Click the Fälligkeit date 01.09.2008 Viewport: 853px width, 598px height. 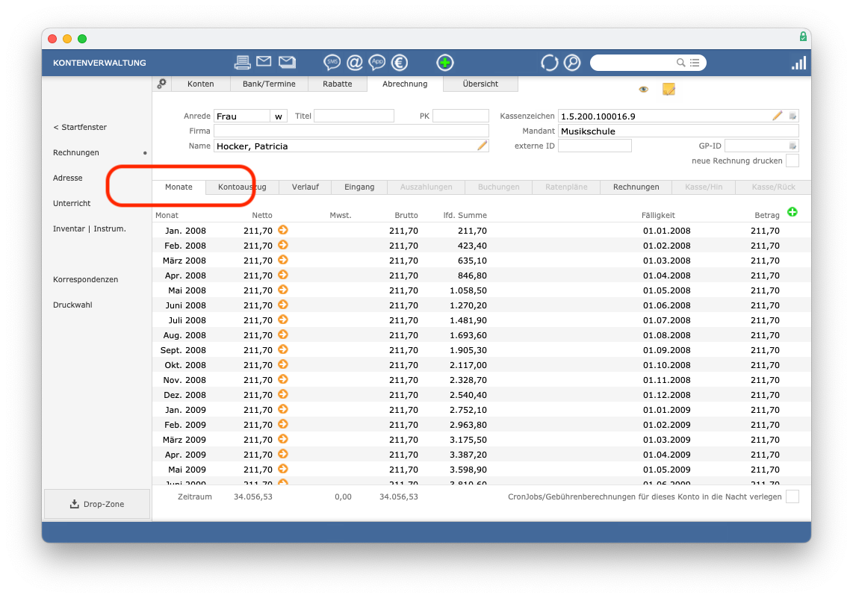point(667,350)
